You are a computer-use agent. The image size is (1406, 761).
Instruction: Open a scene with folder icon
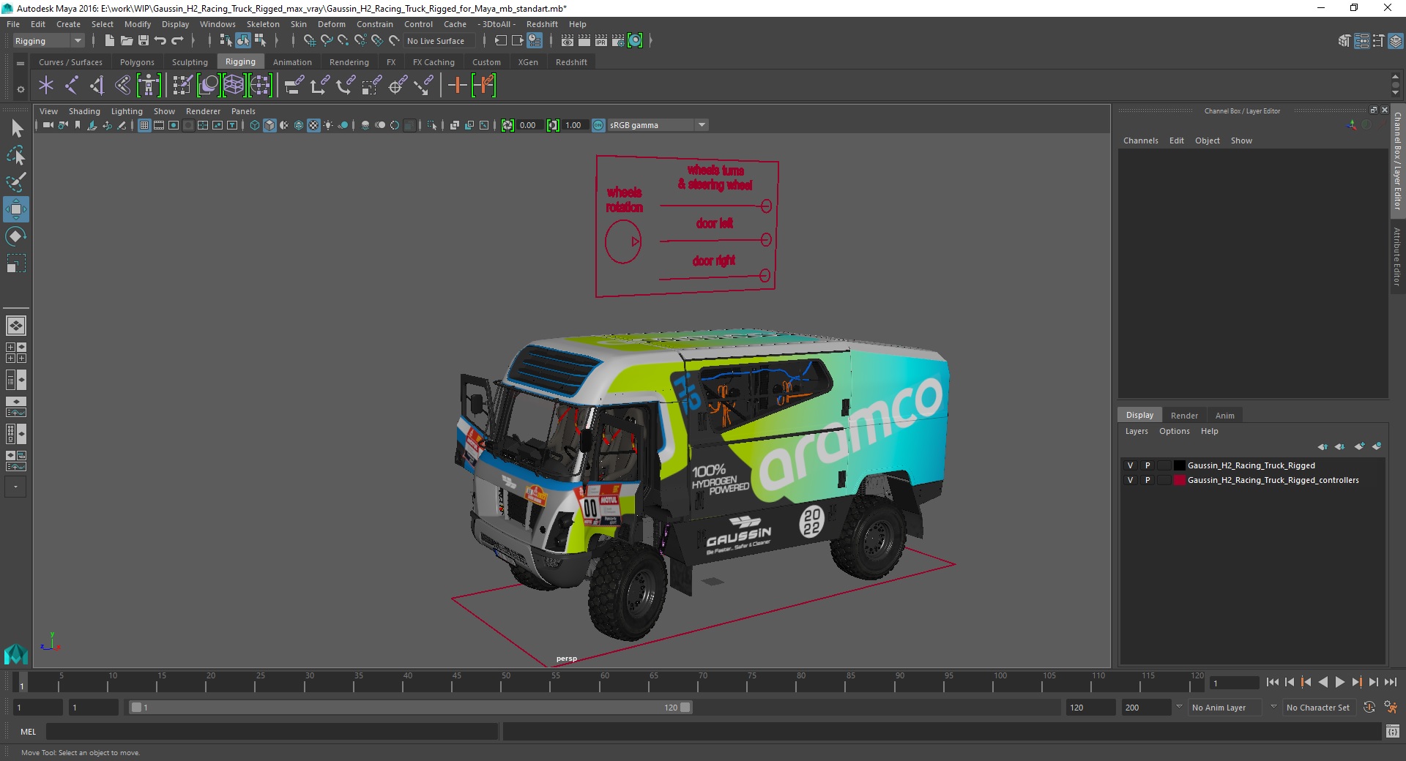[126, 41]
